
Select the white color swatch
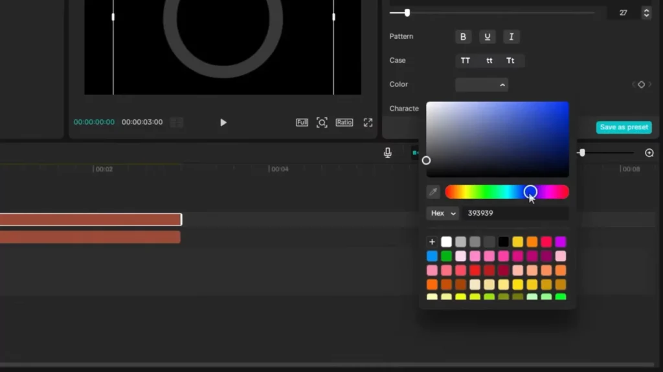(x=446, y=242)
